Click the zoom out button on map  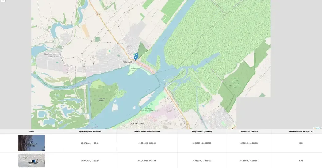coord(3,1)
